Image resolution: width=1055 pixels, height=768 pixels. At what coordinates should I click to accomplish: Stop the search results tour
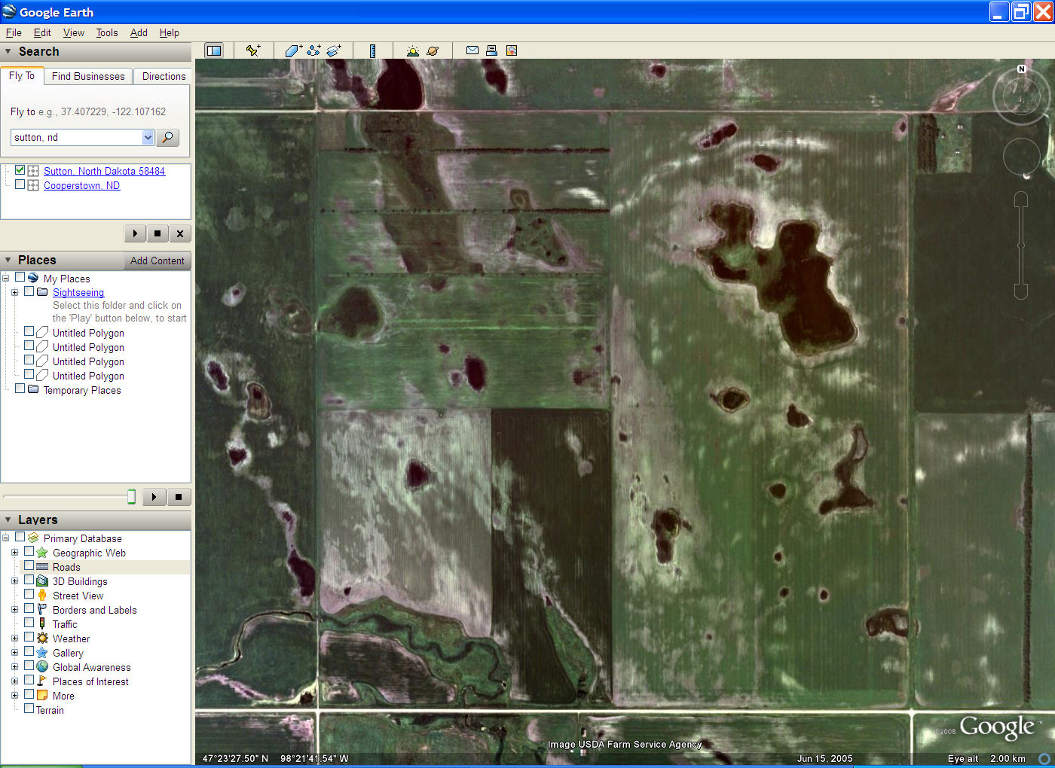click(157, 233)
